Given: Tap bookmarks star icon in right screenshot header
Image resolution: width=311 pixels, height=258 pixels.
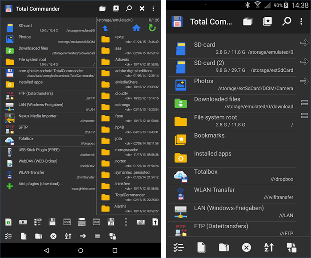Looking at the screenshot, I should [267, 21].
